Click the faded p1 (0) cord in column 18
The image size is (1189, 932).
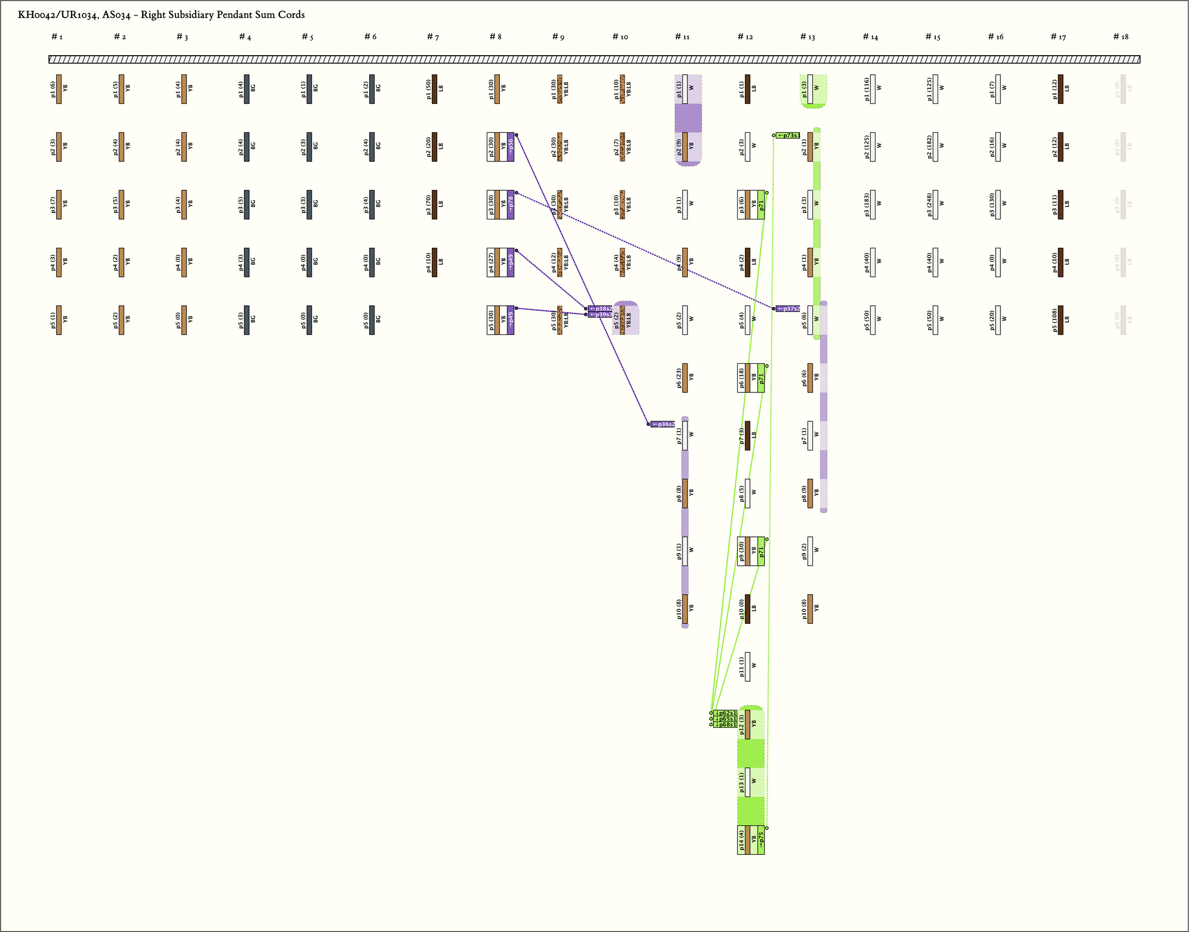tap(1123, 89)
